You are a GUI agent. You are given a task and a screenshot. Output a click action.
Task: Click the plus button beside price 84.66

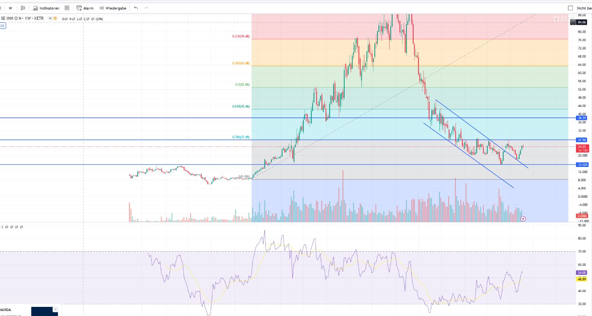coord(573,22)
